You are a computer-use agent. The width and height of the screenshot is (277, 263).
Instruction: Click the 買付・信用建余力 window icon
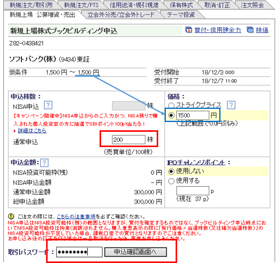pyautogui.click(x=189, y=30)
